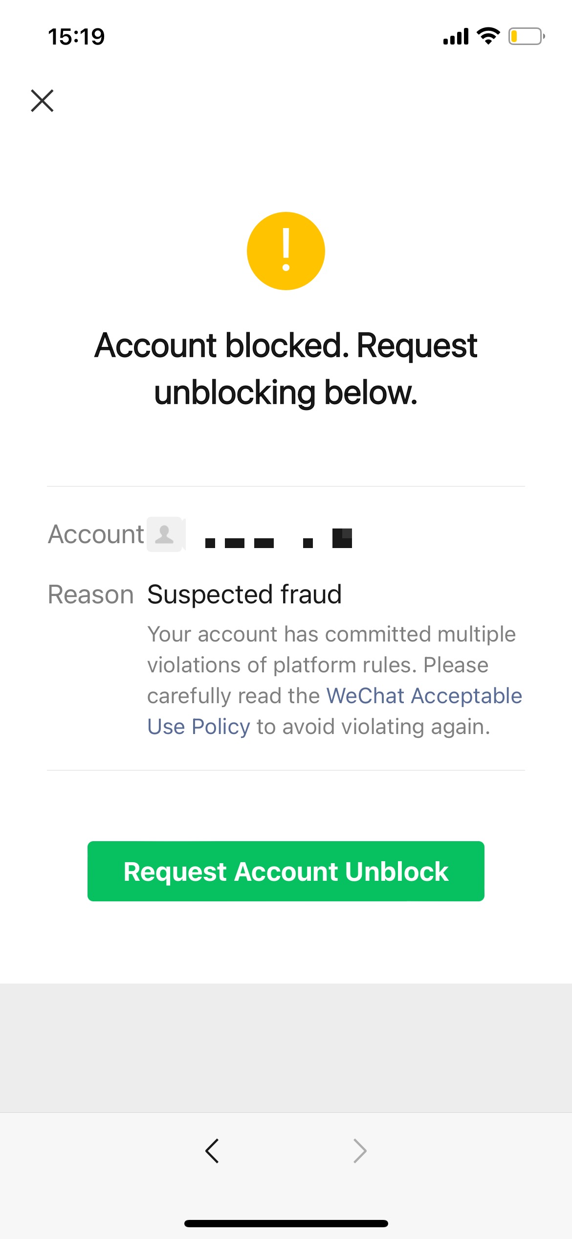Viewport: 572px width, 1239px height.
Task: Tap the back chevron at bottom
Action: tap(212, 1150)
